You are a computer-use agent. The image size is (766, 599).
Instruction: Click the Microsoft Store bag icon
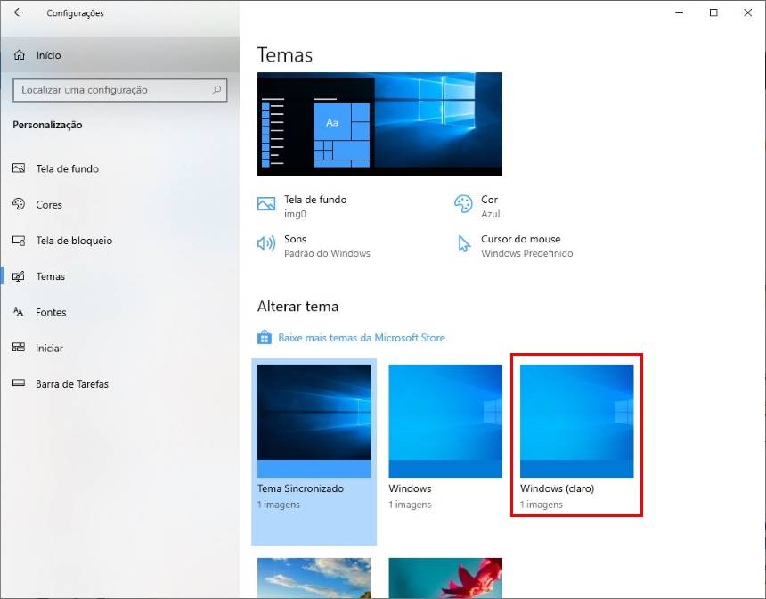pyautogui.click(x=265, y=338)
